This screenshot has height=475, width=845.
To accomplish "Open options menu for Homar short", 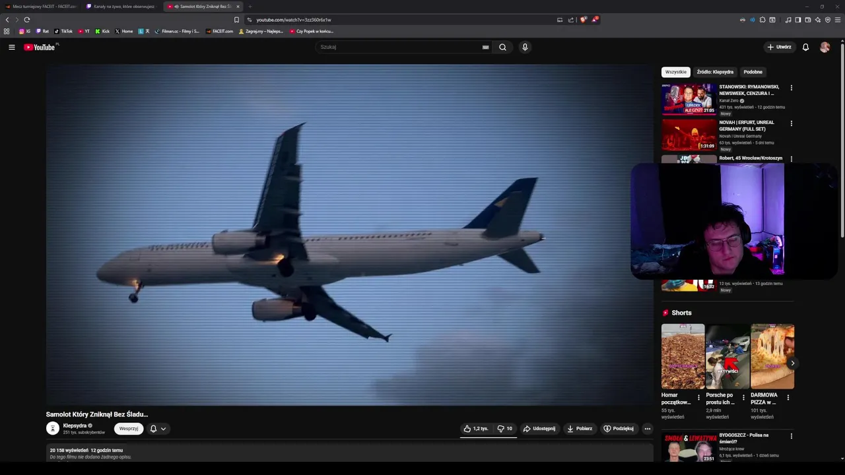I will pyautogui.click(x=698, y=398).
